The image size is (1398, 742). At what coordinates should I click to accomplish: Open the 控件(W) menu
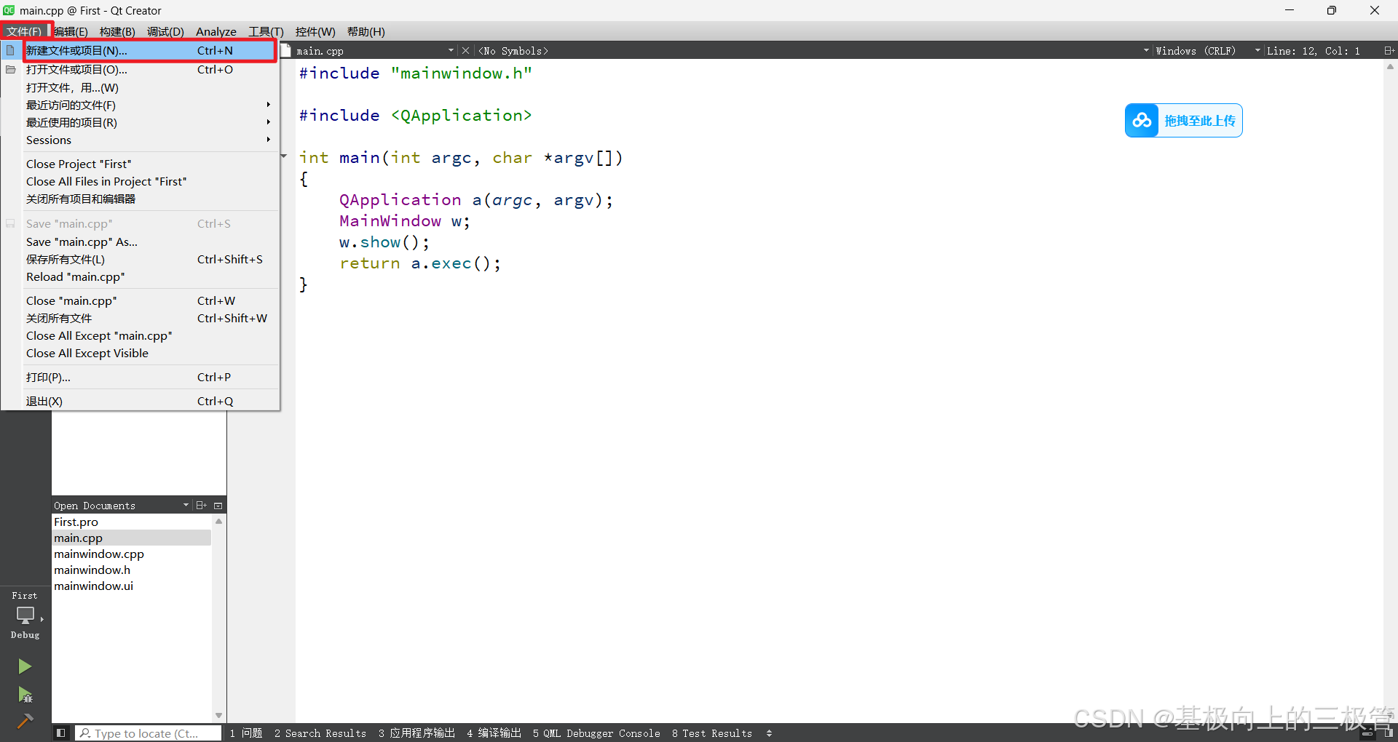[315, 31]
